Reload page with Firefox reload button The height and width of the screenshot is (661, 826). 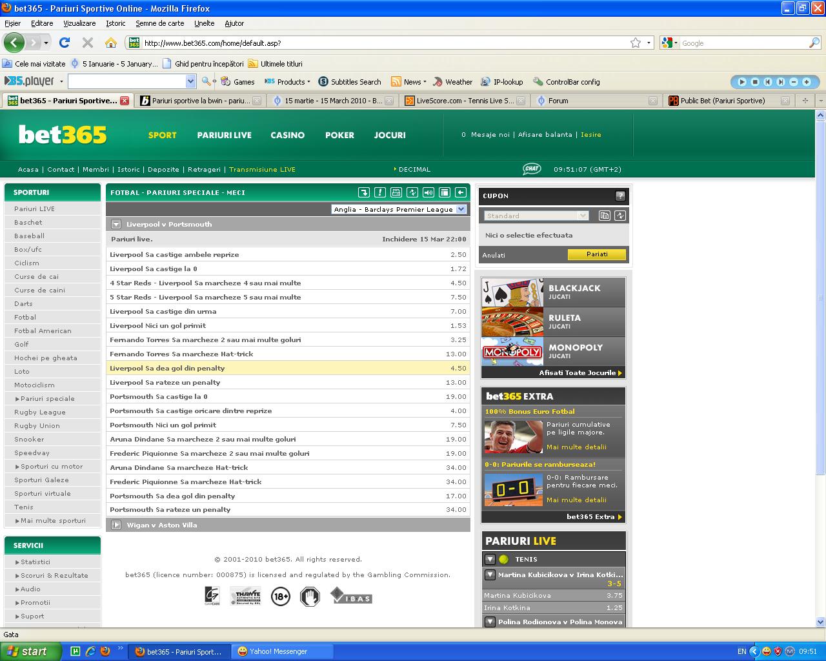[65, 43]
